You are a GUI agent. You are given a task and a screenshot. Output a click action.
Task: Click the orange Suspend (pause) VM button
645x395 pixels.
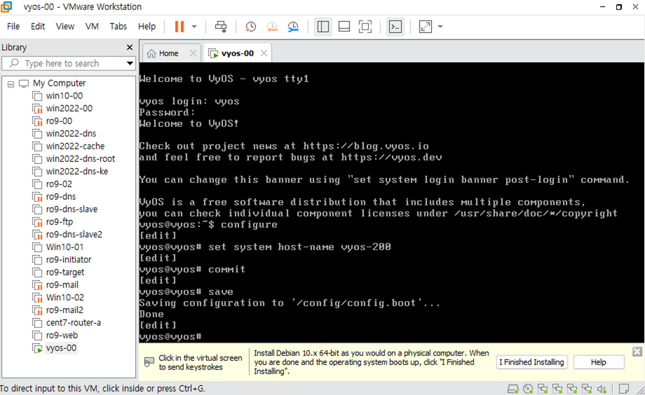179,27
